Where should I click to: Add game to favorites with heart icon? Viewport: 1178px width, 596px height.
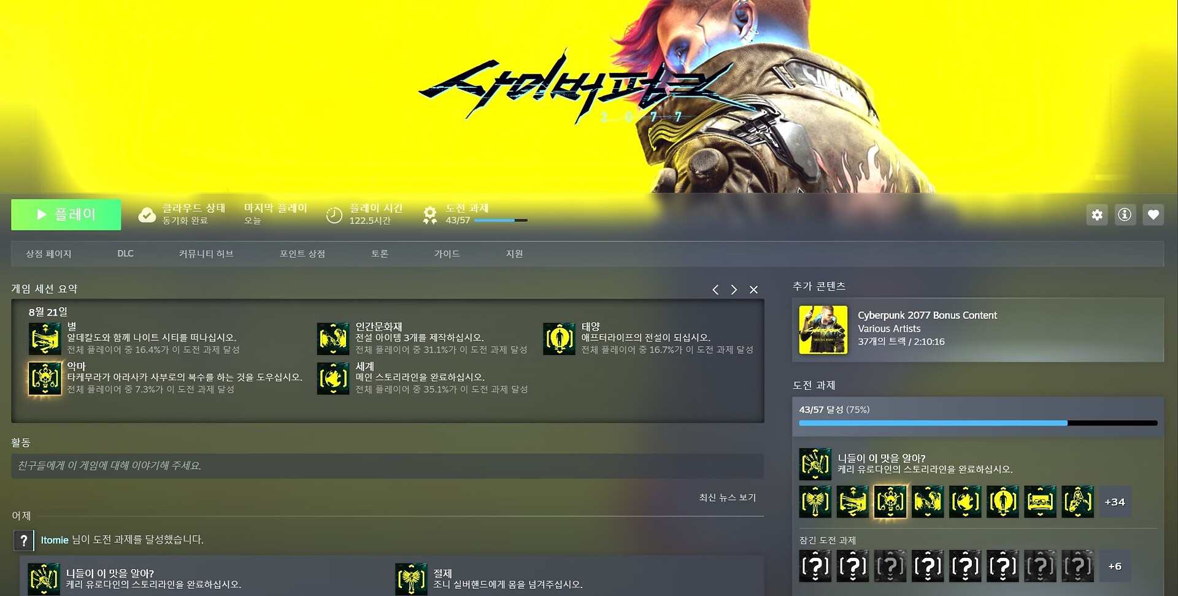(1153, 215)
